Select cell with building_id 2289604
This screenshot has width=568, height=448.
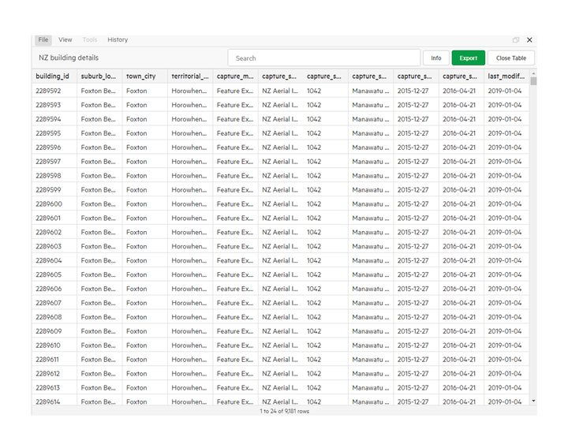54,260
